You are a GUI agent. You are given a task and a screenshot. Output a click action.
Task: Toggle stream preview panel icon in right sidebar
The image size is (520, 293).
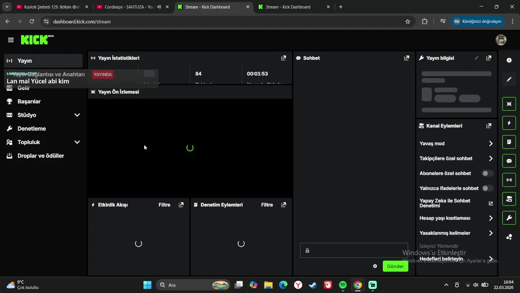[509, 104]
